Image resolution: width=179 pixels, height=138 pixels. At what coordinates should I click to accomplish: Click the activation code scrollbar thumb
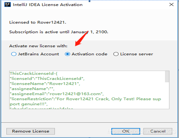(x=167, y=77)
